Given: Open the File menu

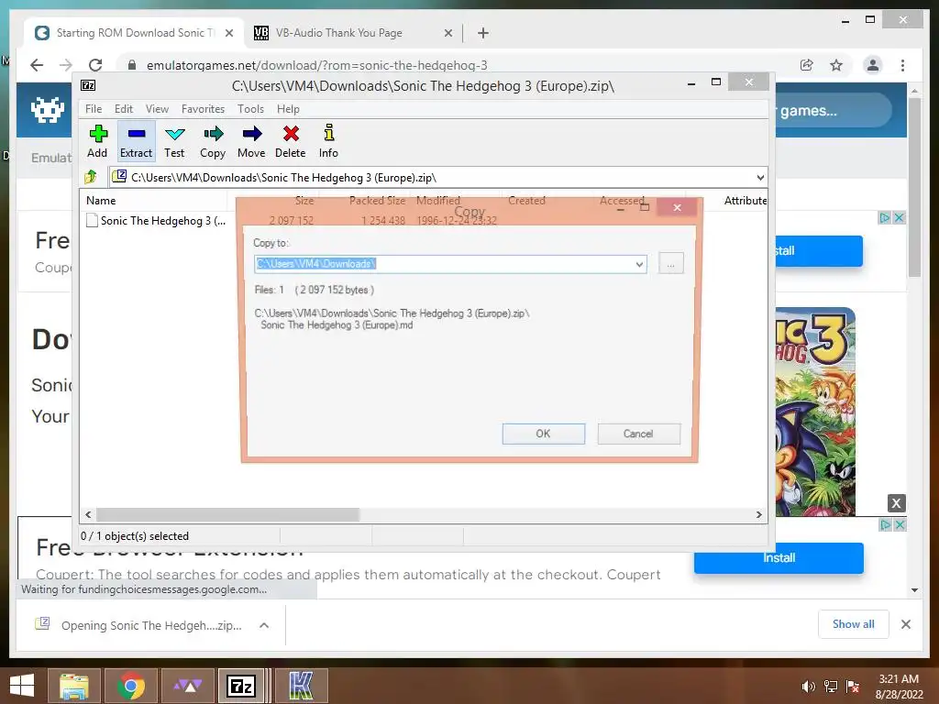Looking at the screenshot, I should click(x=94, y=109).
